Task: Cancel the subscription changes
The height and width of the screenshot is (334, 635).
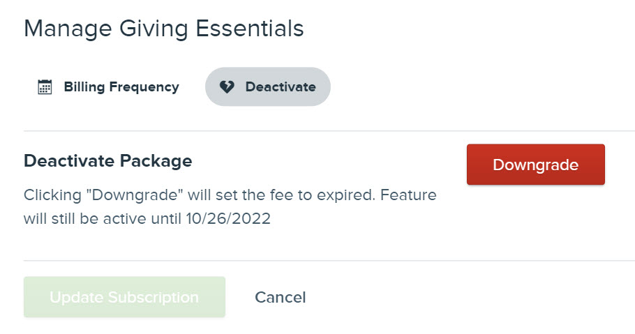Action: point(281,297)
